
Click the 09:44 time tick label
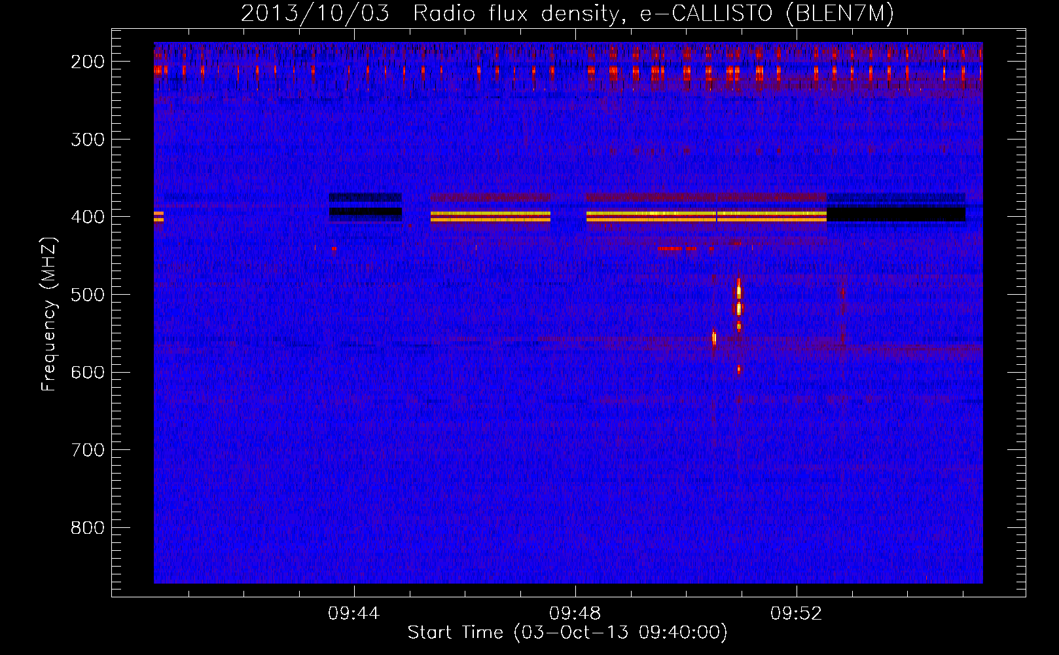click(x=354, y=614)
